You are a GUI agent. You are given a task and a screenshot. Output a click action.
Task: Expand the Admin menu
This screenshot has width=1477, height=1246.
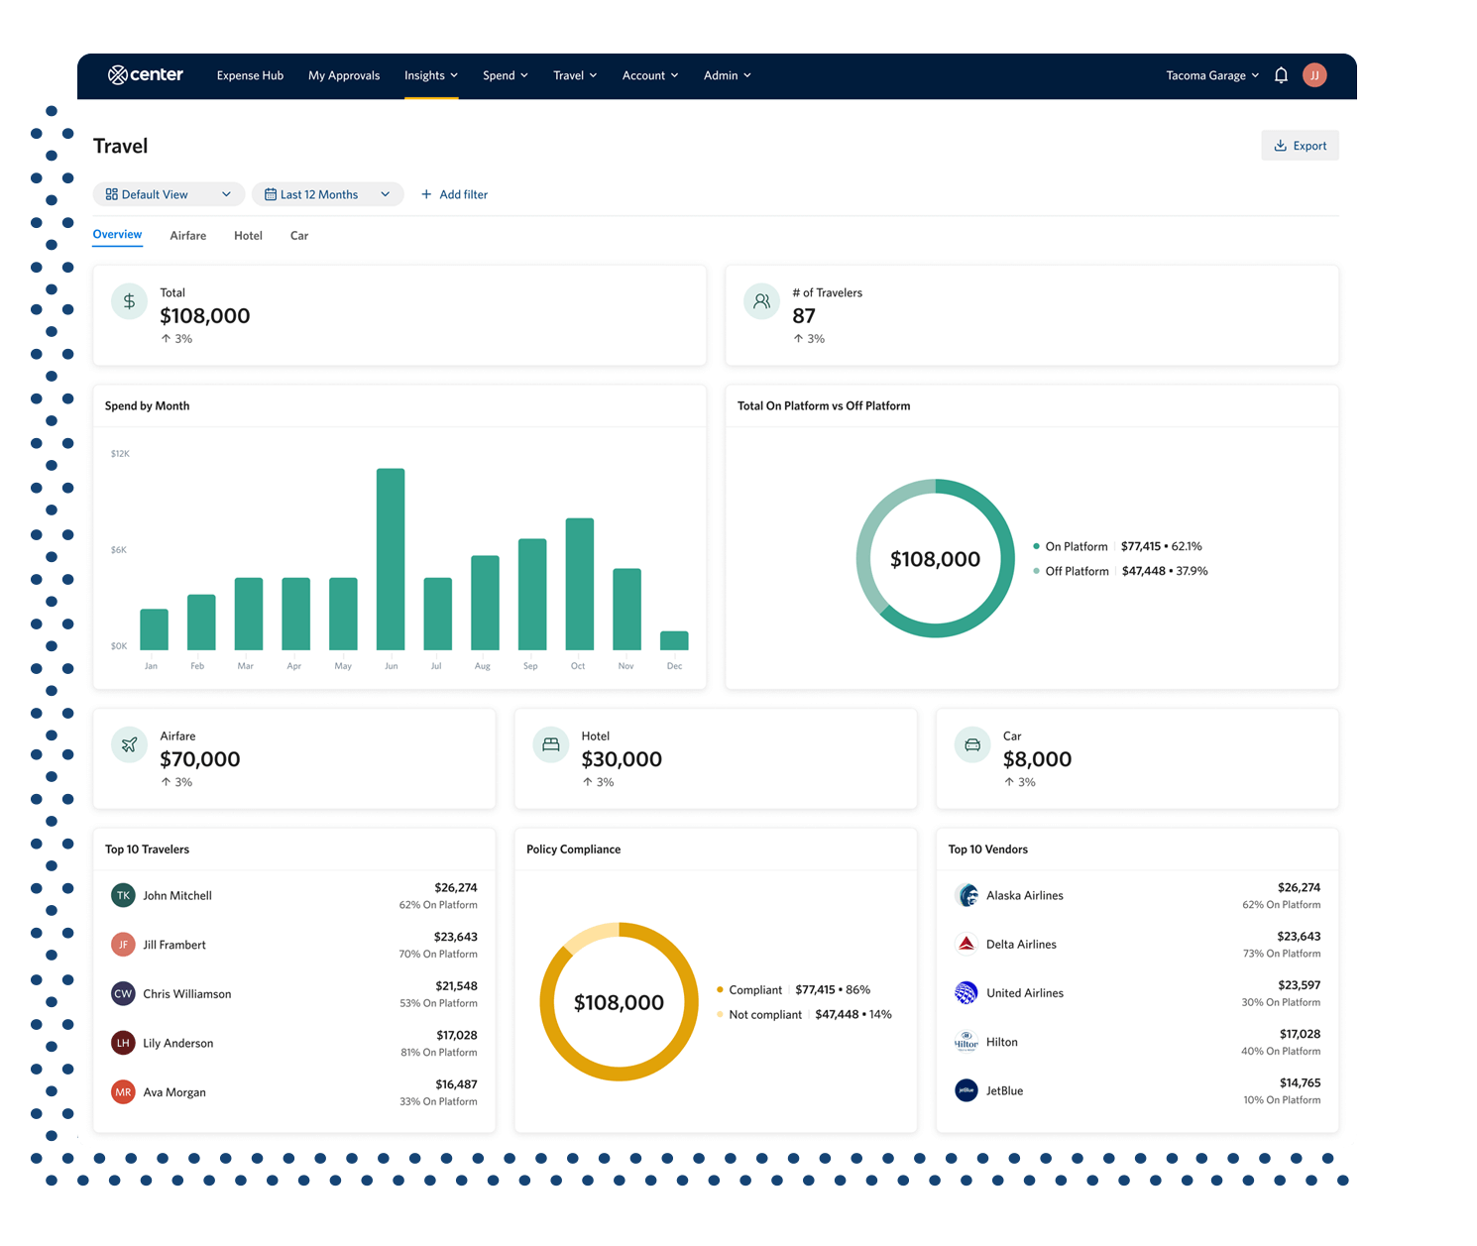click(728, 75)
